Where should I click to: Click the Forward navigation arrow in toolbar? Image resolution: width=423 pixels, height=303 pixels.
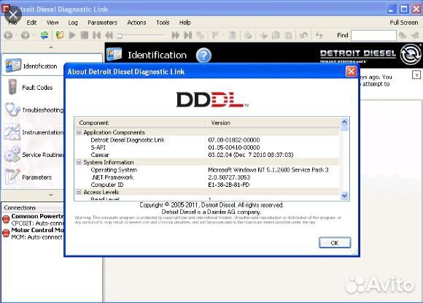tap(25, 35)
